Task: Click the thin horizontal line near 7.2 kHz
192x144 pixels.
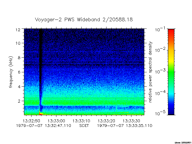Action: [x=84, y=63]
